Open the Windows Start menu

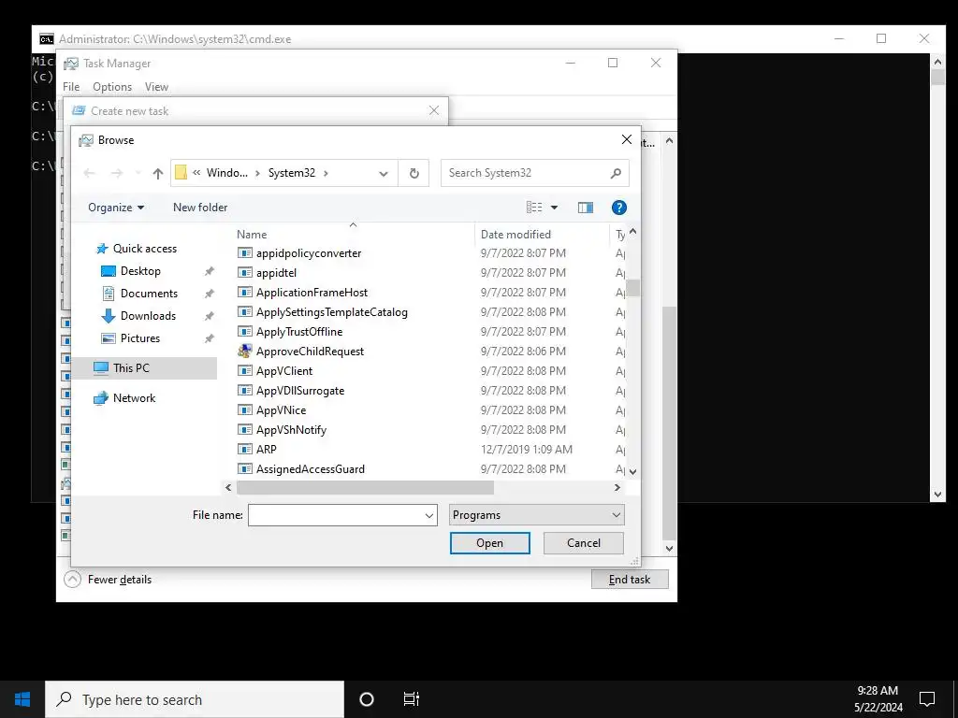[x=22, y=699]
